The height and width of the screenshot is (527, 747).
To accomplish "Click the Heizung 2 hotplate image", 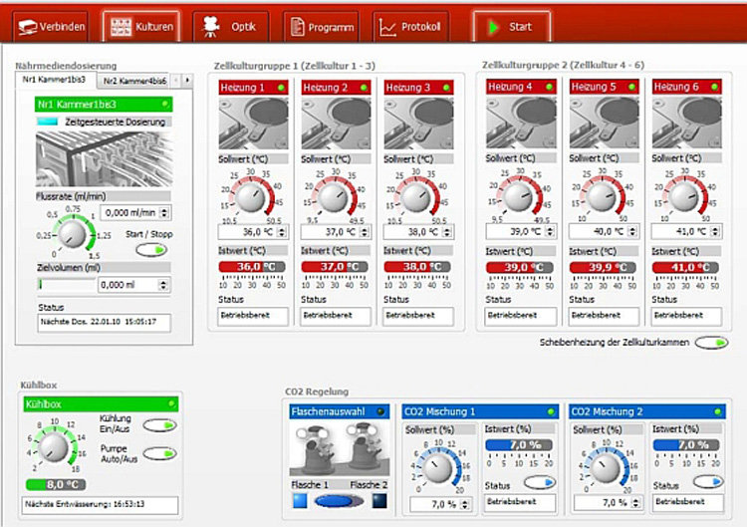I will coord(337,124).
